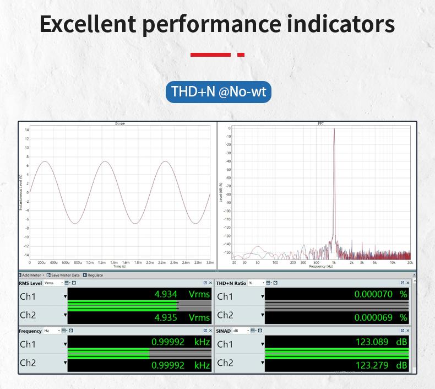Click Save Meter Data in the toolbar
Image resolution: width=435 pixels, height=389 pixels.
(63, 275)
